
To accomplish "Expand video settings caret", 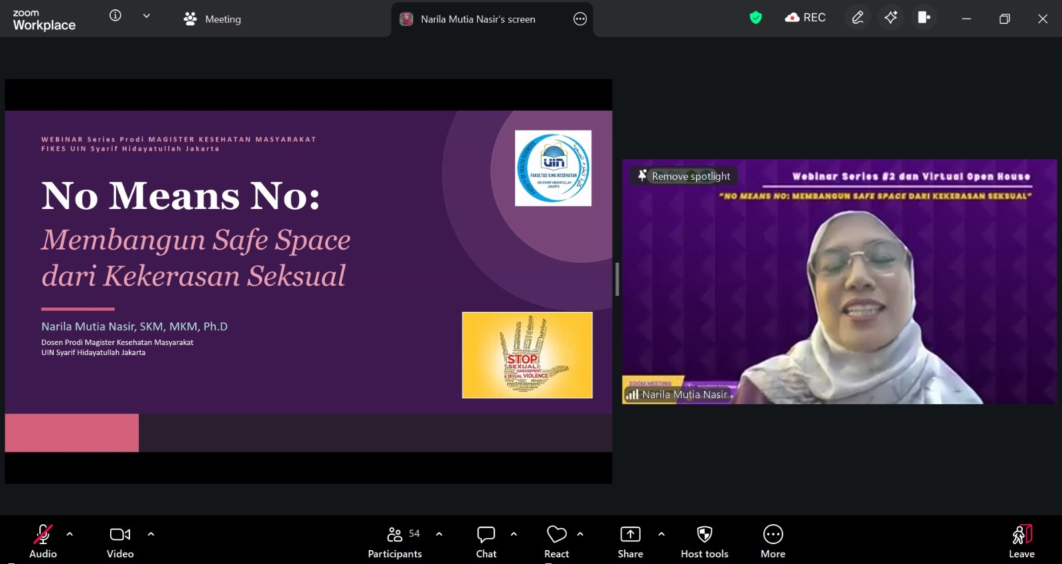I will (x=151, y=533).
